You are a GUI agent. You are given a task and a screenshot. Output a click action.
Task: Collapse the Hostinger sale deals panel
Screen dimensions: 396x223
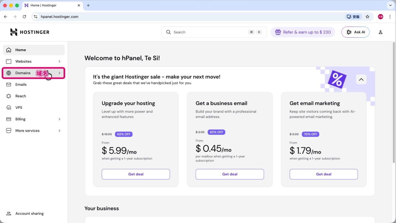361,79
